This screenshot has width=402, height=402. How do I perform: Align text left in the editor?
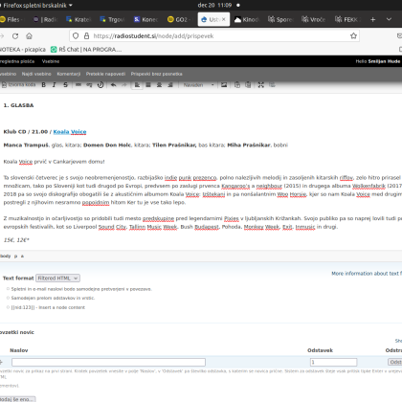click(x=137, y=85)
